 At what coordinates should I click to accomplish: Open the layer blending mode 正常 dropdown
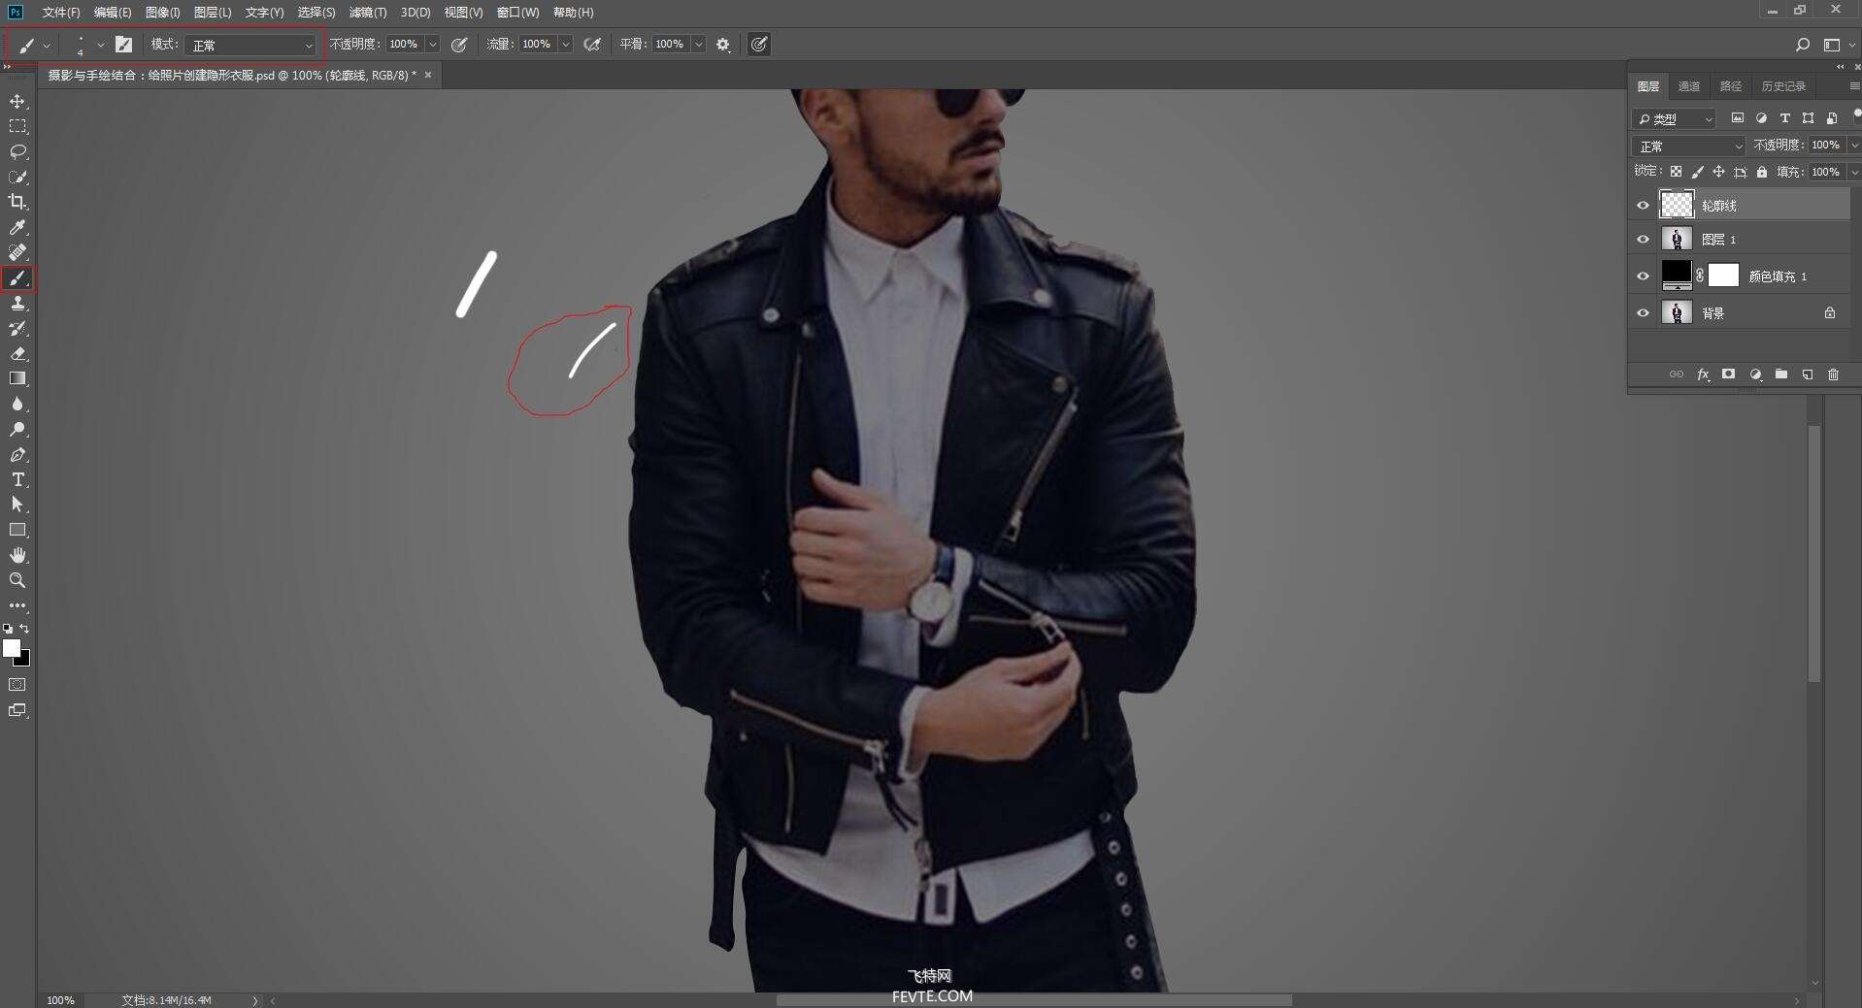pyautogui.click(x=1689, y=146)
